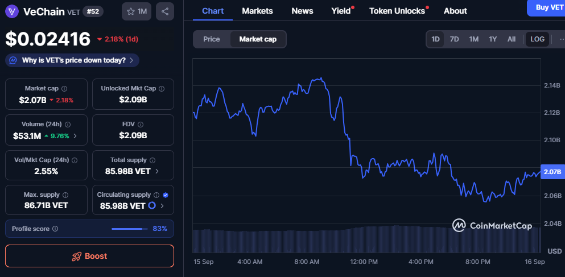Click the $0.02416 price value
The height and width of the screenshot is (277, 565).
click(x=48, y=39)
